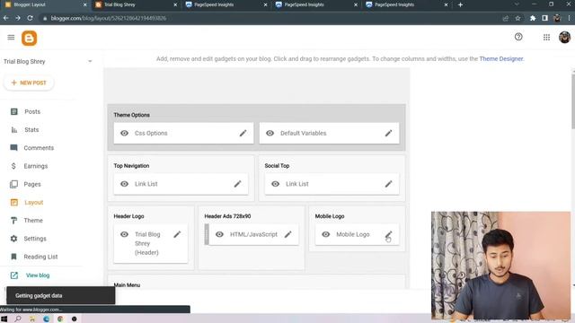Open Windows Start menu
The width and height of the screenshot is (575, 323).
[x=4, y=319]
